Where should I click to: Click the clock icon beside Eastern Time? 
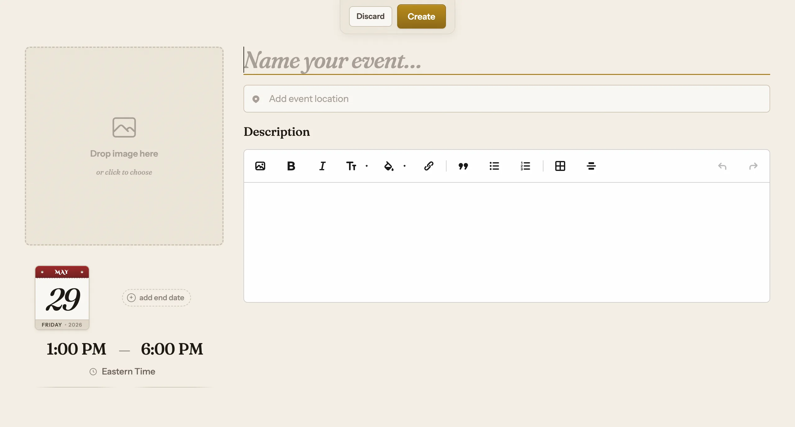(93, 372)
